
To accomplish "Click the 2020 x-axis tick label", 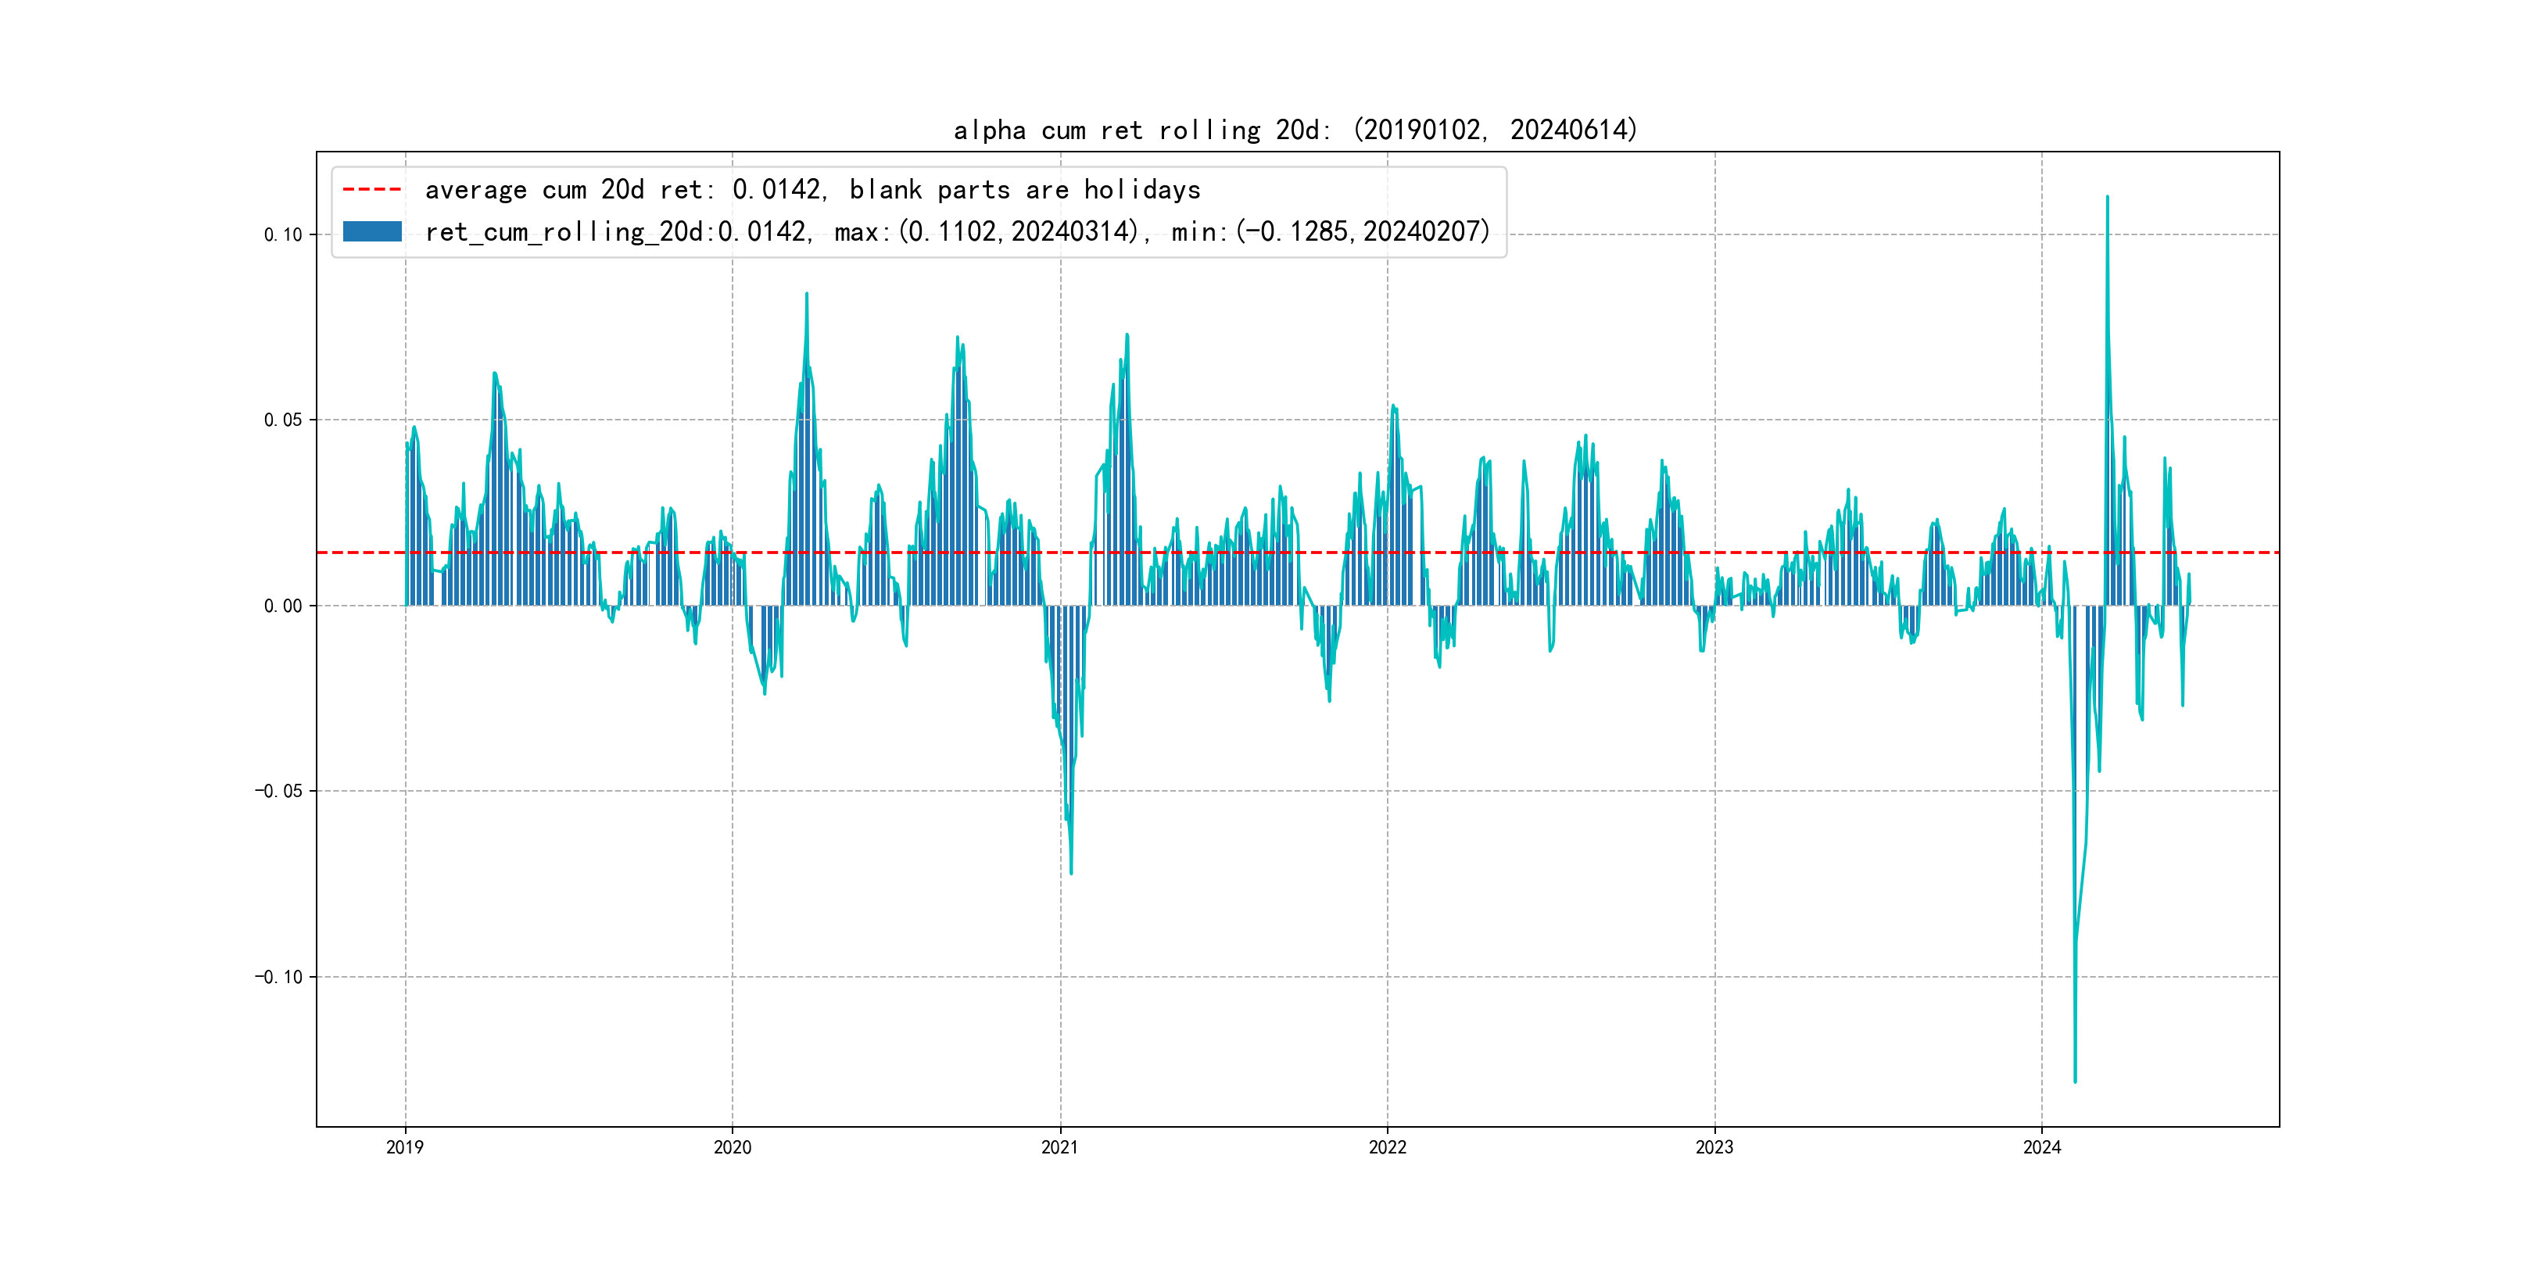I will click(733, 1147).
